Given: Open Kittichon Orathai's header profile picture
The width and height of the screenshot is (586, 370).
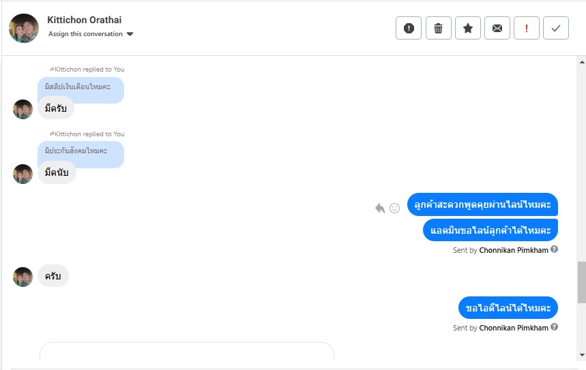Looking at the screenshot, I should point(24,28).
